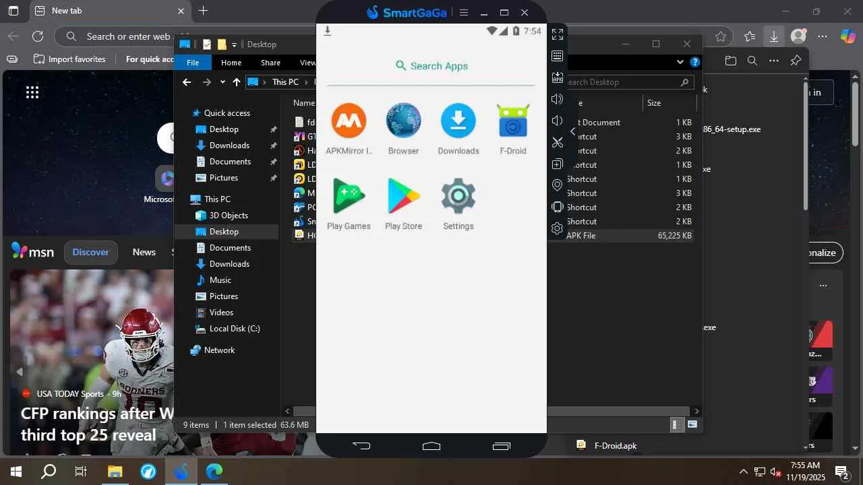Click Import favorites in Edge
863x485 pixels.
[69, 59]
